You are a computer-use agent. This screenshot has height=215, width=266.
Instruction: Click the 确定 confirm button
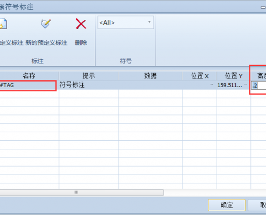point(227,205)
